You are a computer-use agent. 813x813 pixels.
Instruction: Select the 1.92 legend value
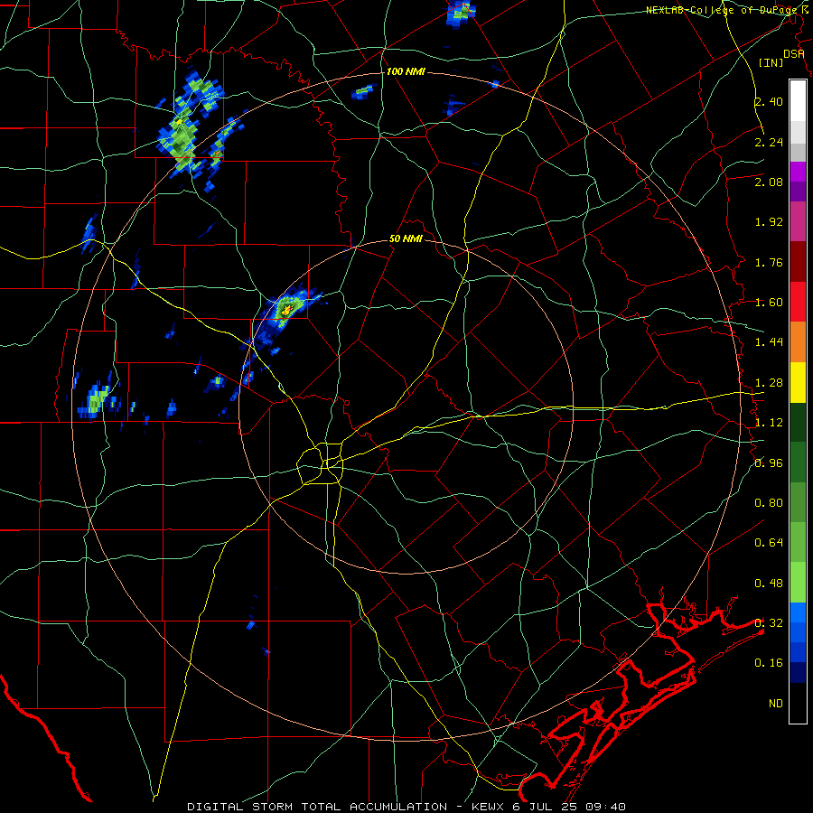coord(769,222)
